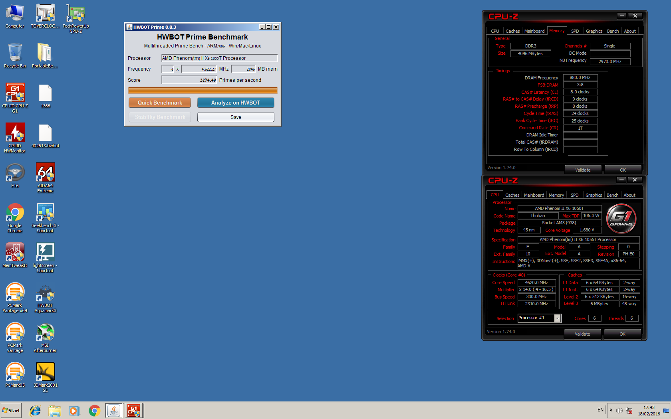Select the file named 1366
Screen dimensions: 671x419
(x=45, y=96)
